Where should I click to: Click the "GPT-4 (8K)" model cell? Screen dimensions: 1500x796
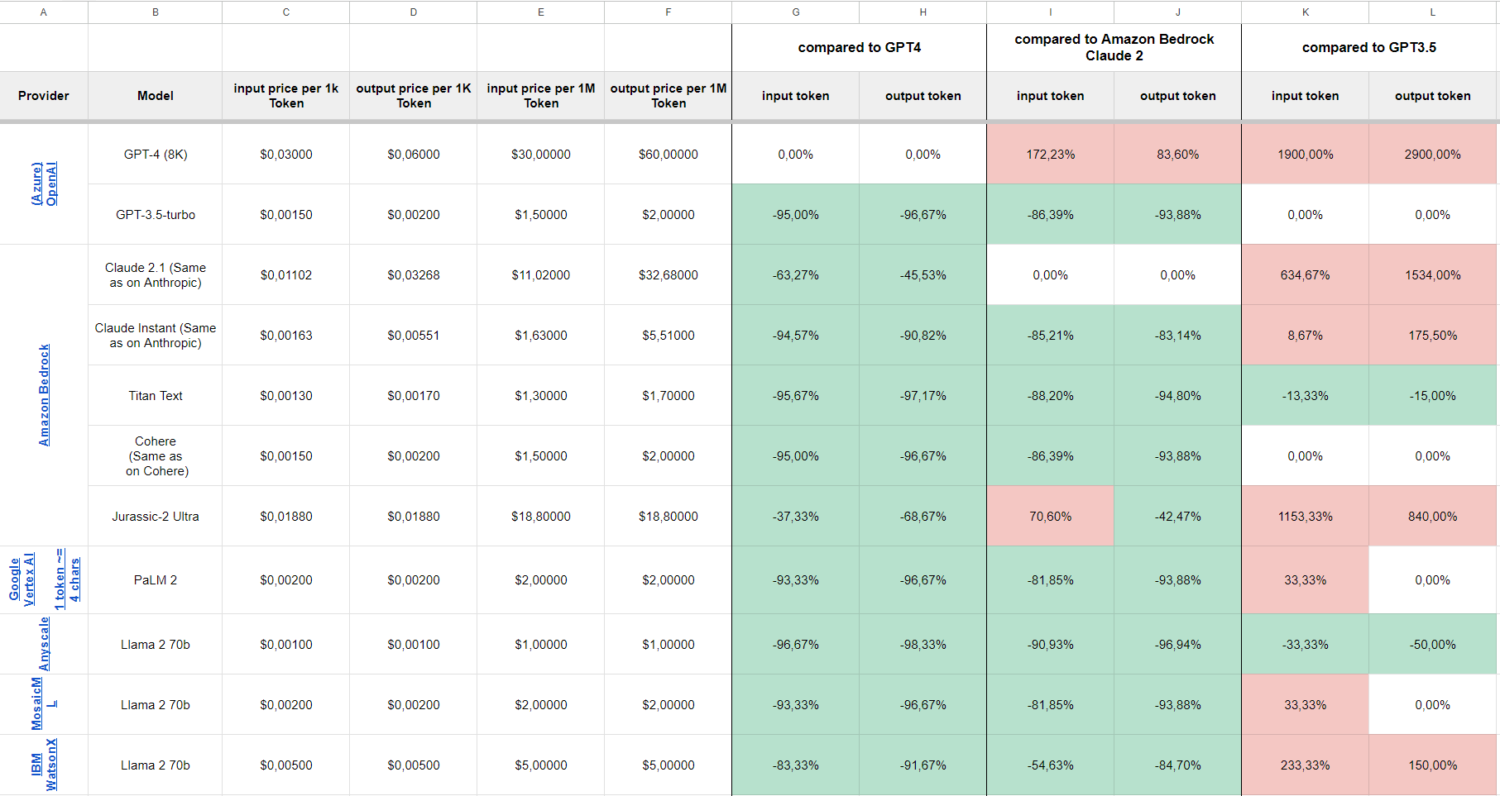pyautogui.click(x=155, y=154)
